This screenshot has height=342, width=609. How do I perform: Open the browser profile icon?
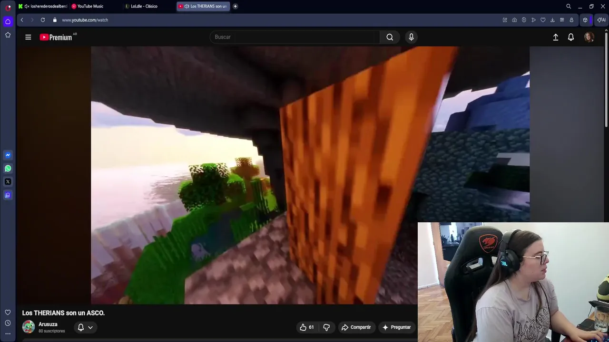click(571, 20)
